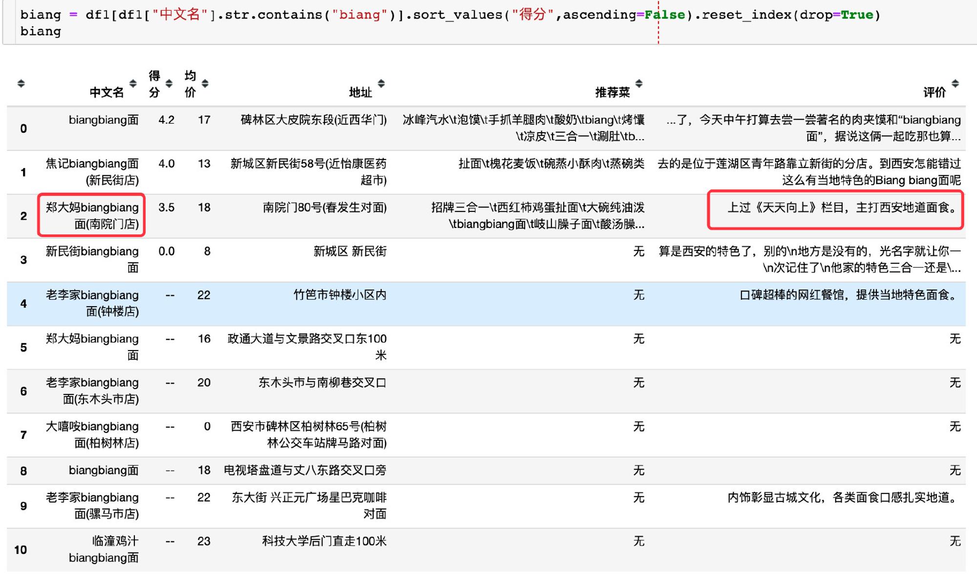The height and width of the screenshot is (578, 977).
Task: Select 老李家biangbiang面(东木头市店) cell
Action: pyautogui.click(x=92, y=391)
